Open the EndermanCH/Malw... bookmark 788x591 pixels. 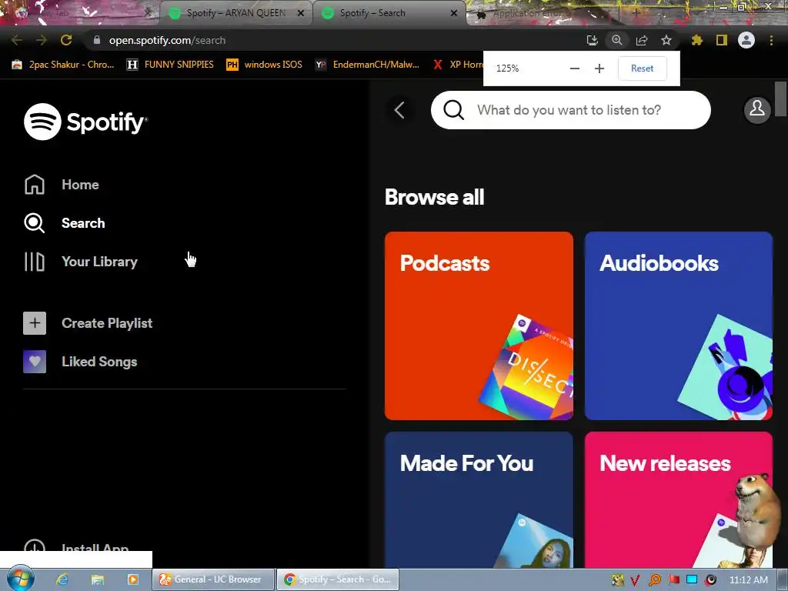(367, 65)
